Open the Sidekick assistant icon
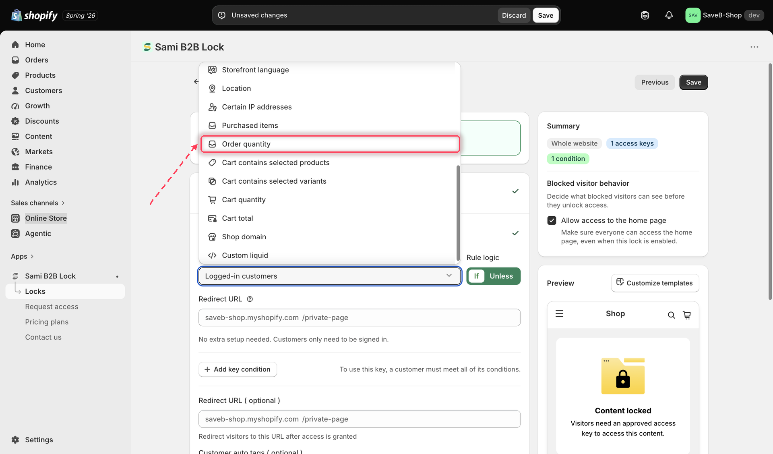This screenshot has width=773, height=454. (645, 15)
